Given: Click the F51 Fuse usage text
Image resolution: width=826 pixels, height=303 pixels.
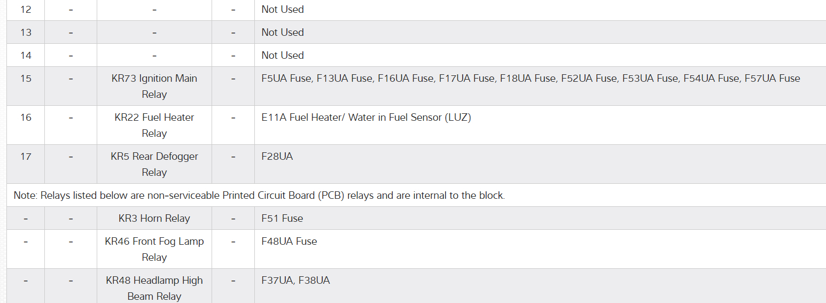Looking at the screenshot, I should [282, 218].
